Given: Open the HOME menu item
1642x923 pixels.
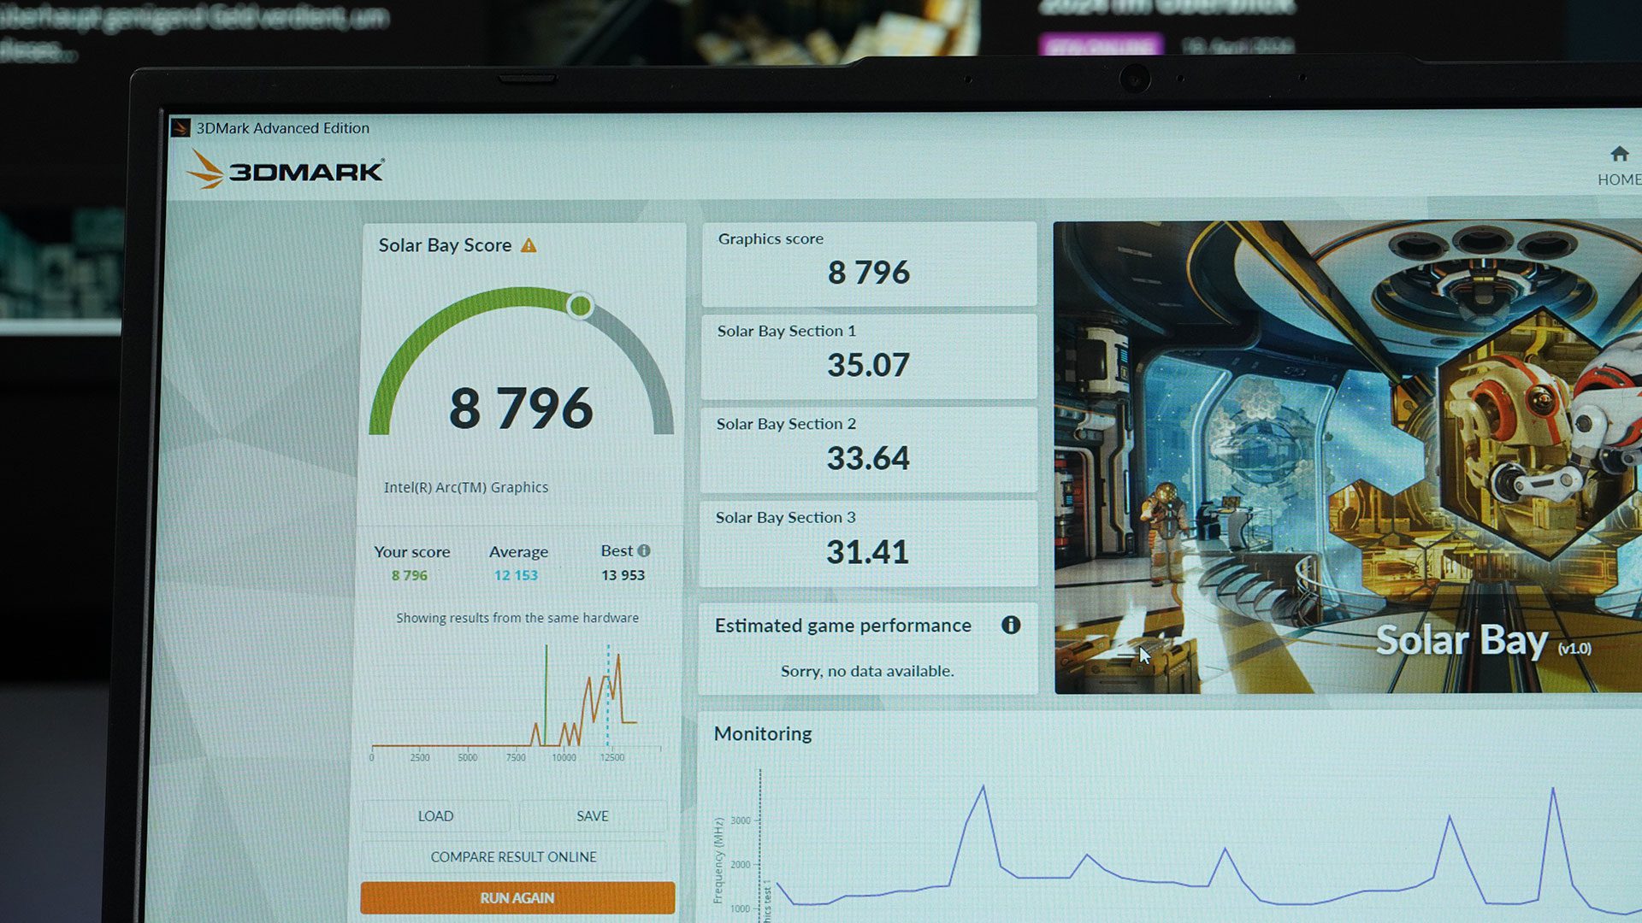Looking at the screenshot, I should click(1619, 179).
